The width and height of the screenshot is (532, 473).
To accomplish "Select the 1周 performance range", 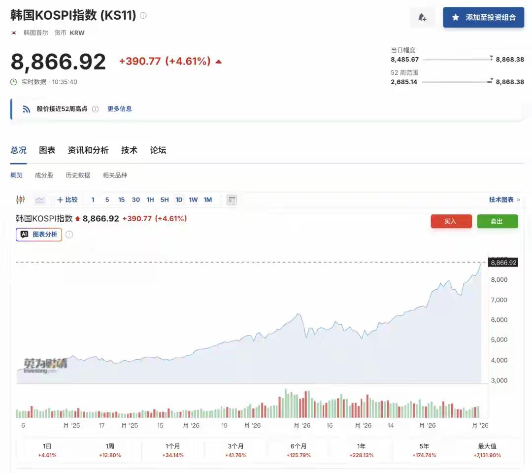I will point(110,451).
